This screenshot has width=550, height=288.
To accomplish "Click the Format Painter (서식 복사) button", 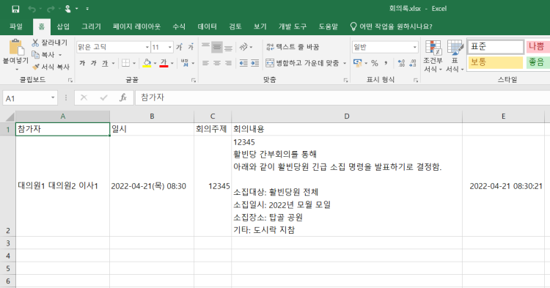I will [x=51, y=67].
